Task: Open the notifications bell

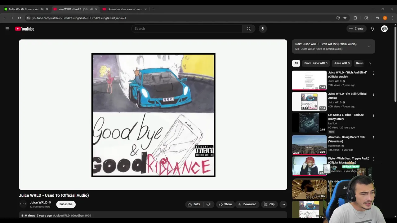Action: [x=372, y=28]
